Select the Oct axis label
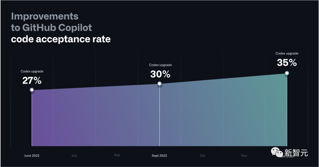The image size is (319, 167). pyautogui.click(x=203, y=156)
